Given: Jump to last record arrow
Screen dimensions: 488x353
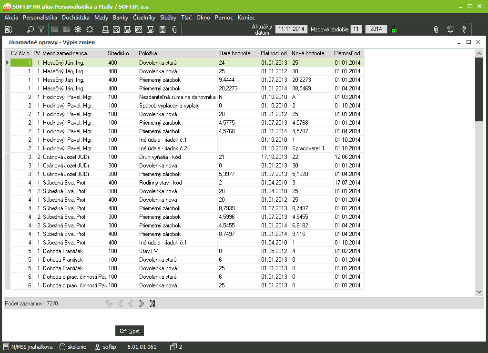Looking at the screenshot, I should (x=152, y=304).
